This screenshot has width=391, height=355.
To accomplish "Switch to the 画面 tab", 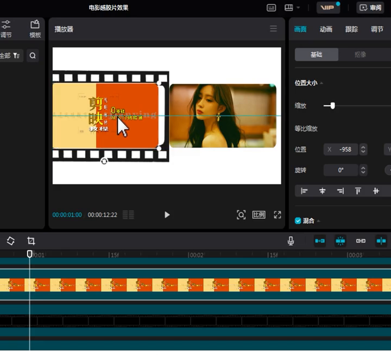I will (300, 29).
